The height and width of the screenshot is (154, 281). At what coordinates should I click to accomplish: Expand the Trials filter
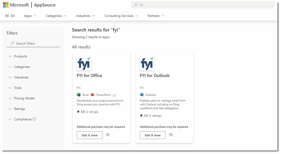pos(15,88)
